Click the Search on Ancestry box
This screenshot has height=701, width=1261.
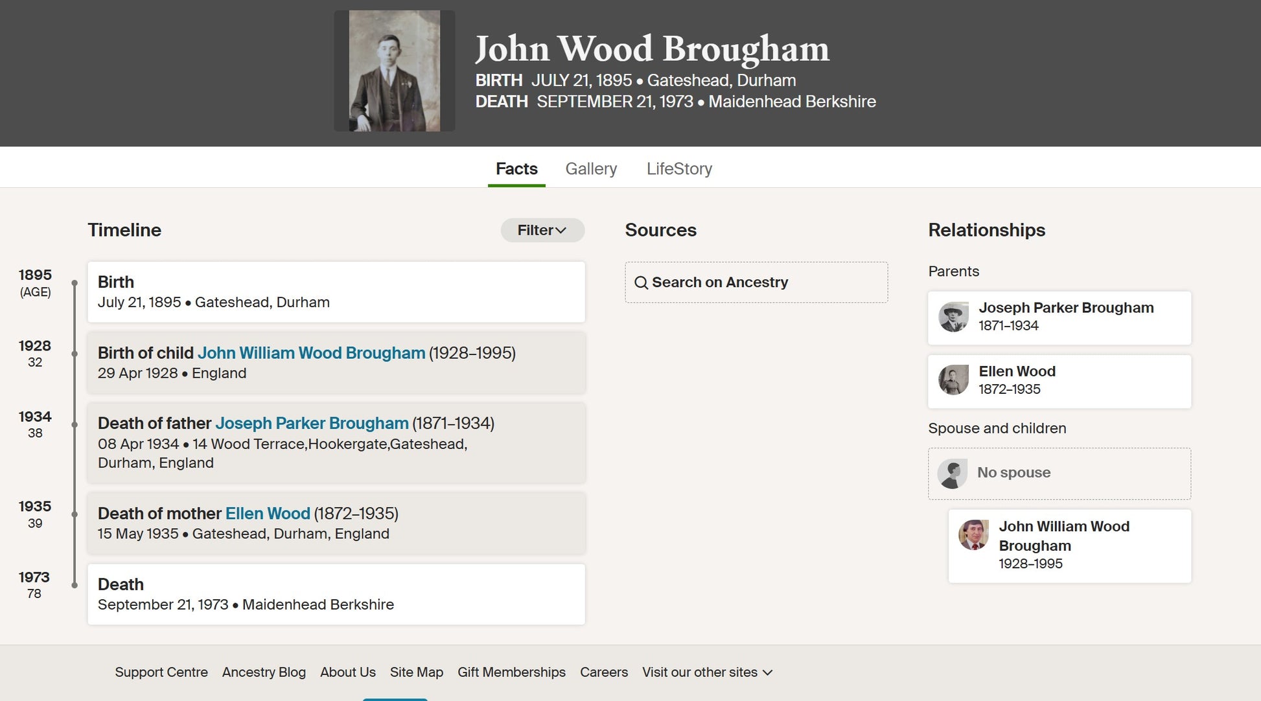click(756, 282)
